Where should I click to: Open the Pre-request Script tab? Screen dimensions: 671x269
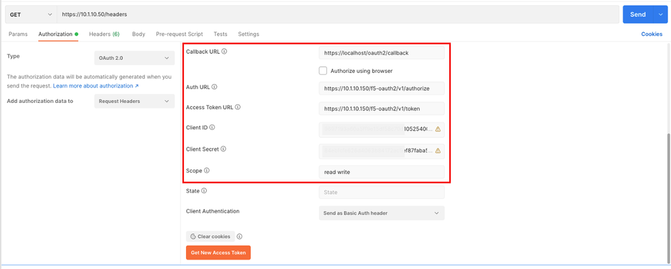(179, 34)
